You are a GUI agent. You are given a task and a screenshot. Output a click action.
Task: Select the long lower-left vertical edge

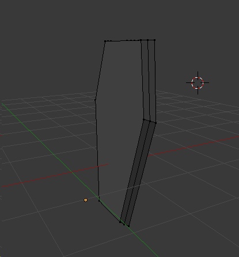pyautogui.click(x=97, y=150)
